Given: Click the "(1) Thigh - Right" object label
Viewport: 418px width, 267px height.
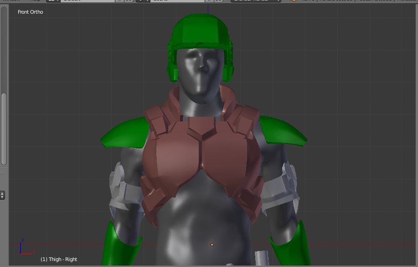Looking at the screenshot, I should pyautogui.click(x=59, y=259).
